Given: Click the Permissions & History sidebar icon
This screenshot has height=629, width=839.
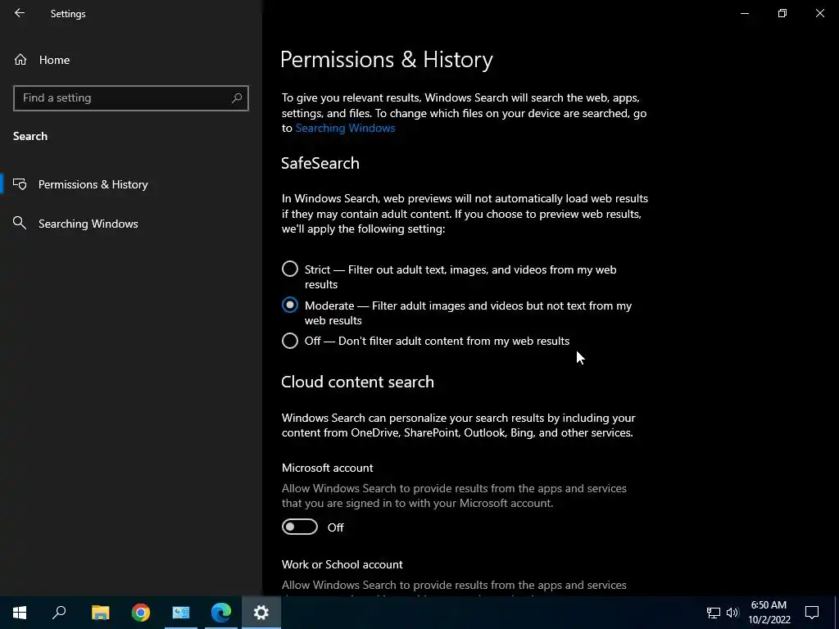Looking at the screenshot, I should click(x=20, y=184).
